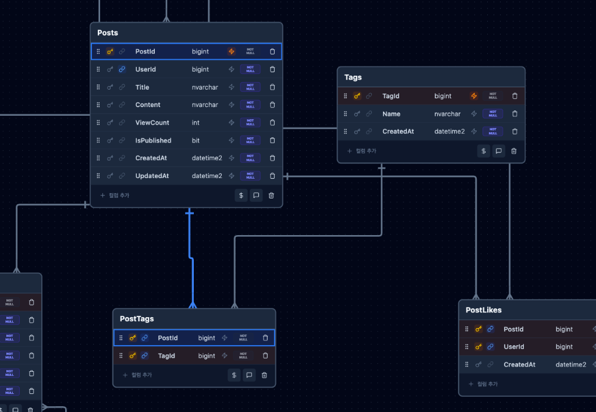Click dollar sign icon in PostTags footer
The height and width of the screenshot is (412, 596).
click(x=234, y=375)
